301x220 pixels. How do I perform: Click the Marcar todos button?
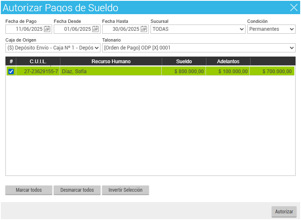[29, 190]
